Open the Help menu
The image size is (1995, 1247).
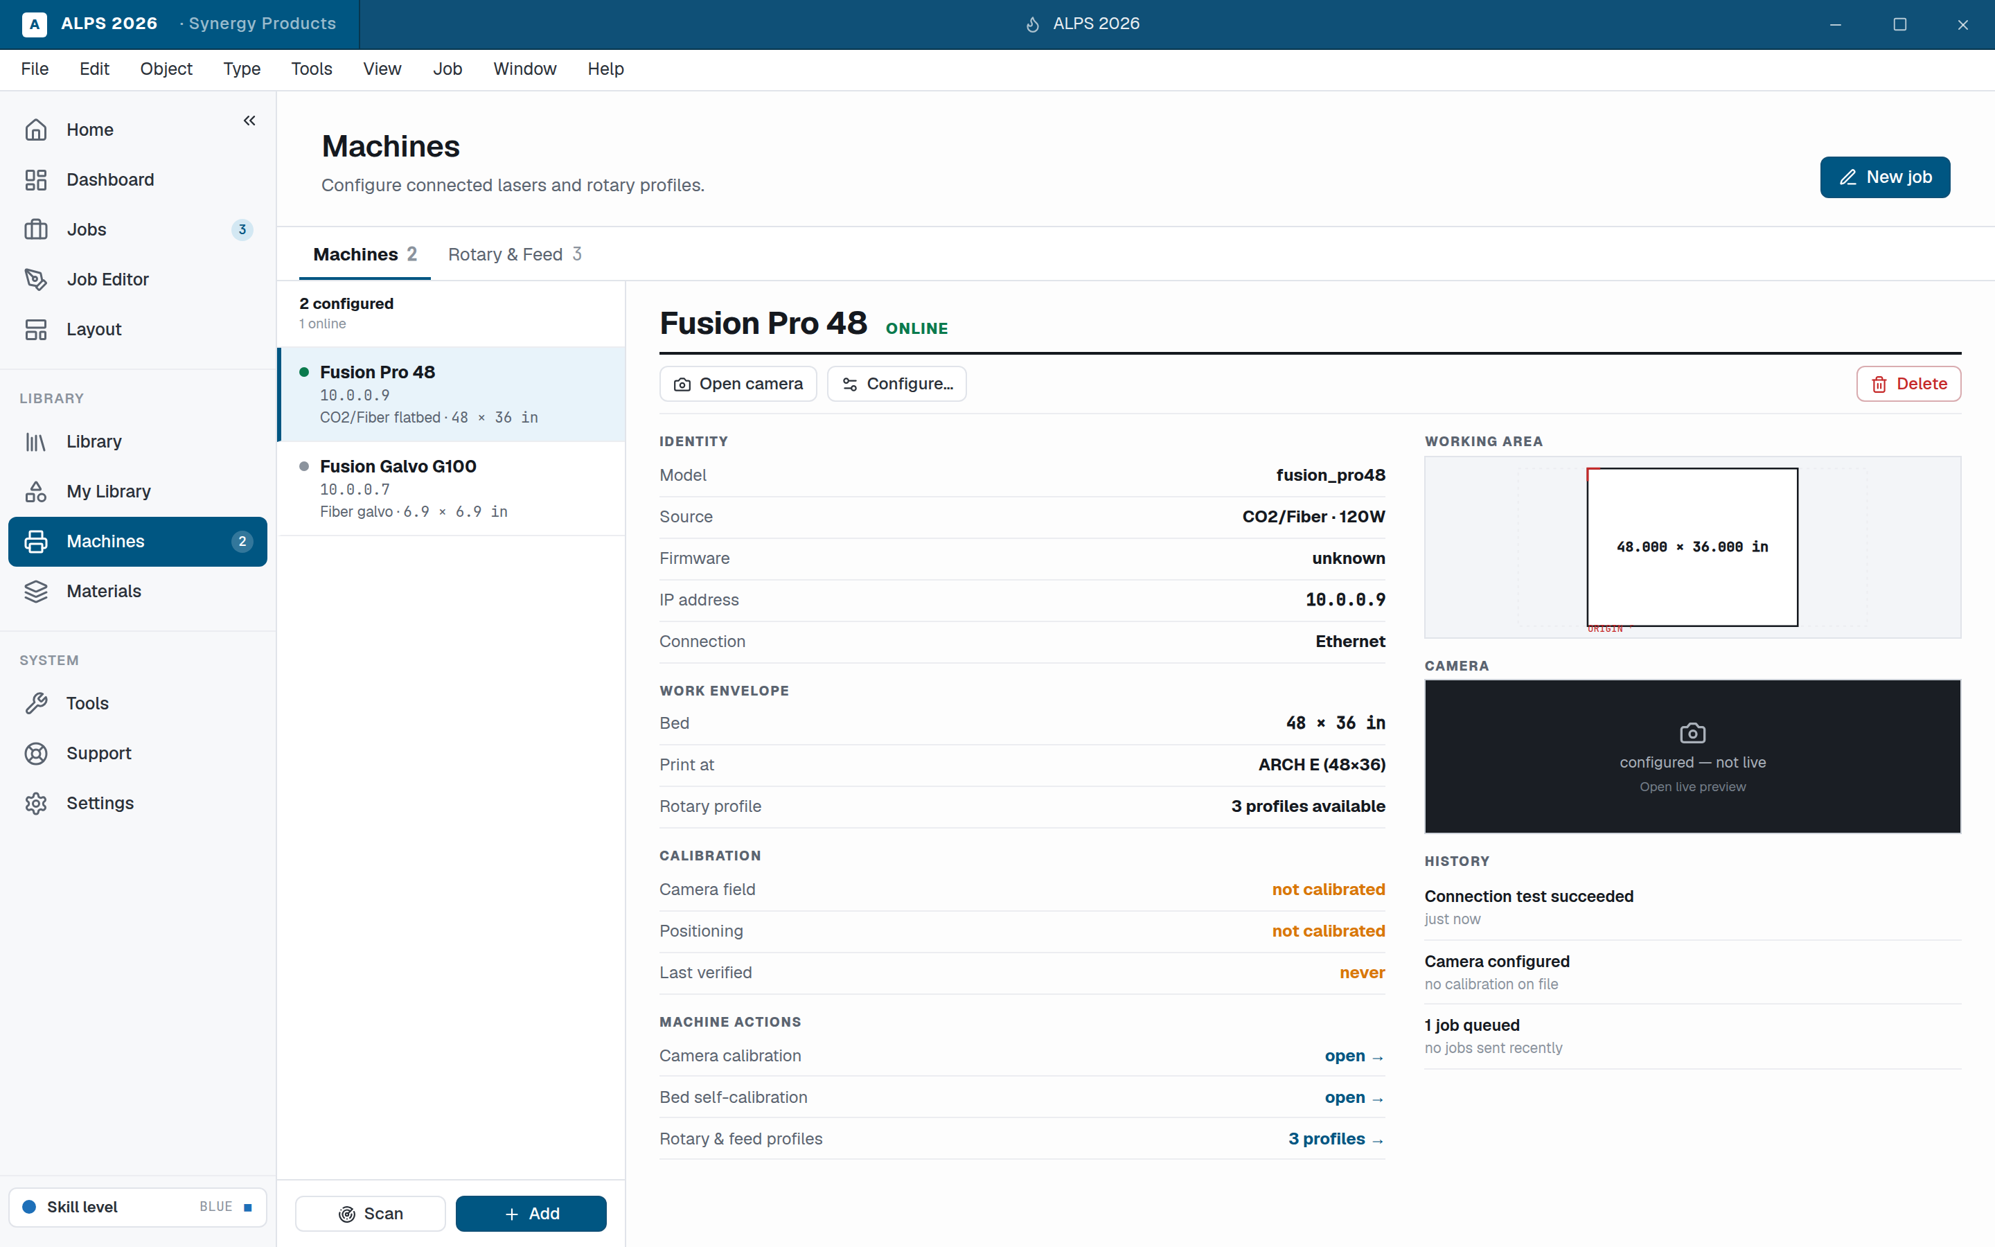(606, 69)
